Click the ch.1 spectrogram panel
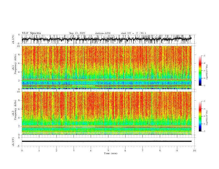This screenshot has height=169, width=219. pyautogui.click(x=106, y=67)
